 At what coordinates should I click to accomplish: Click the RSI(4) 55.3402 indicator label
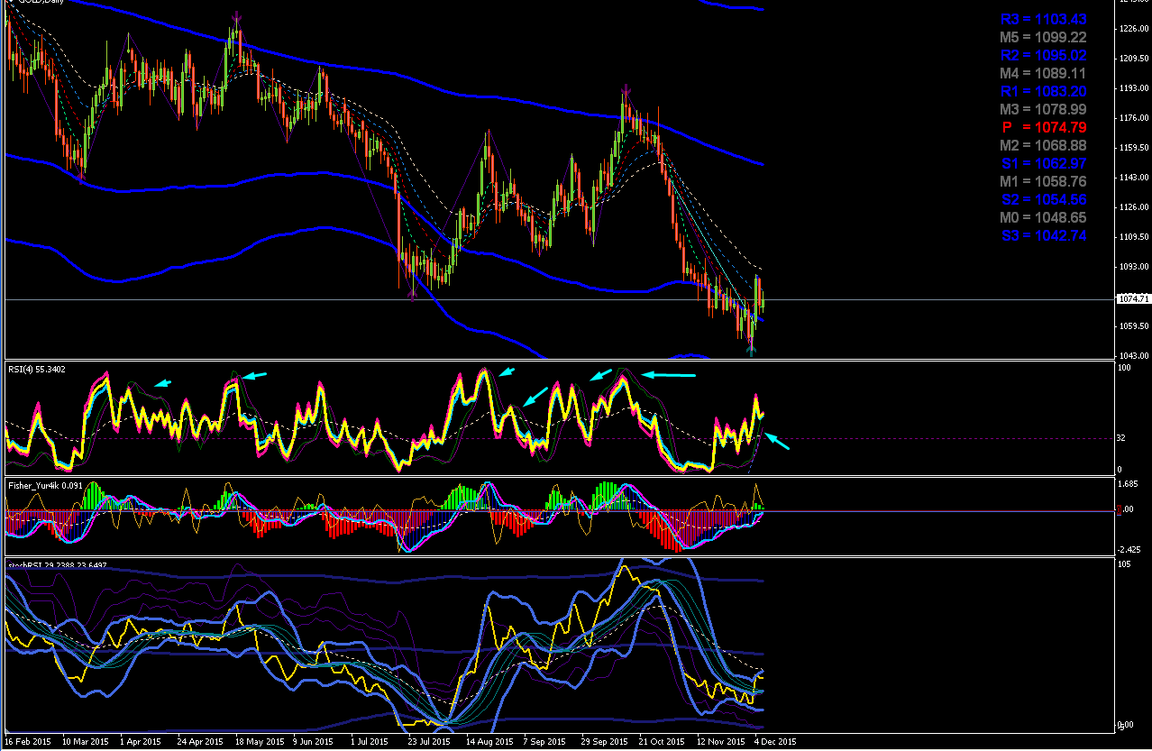pyautogui.click(x=37, y=369)
